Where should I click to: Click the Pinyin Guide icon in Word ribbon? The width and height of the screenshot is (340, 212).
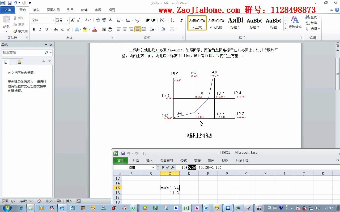pyautogui.click(x=104, y=19)
